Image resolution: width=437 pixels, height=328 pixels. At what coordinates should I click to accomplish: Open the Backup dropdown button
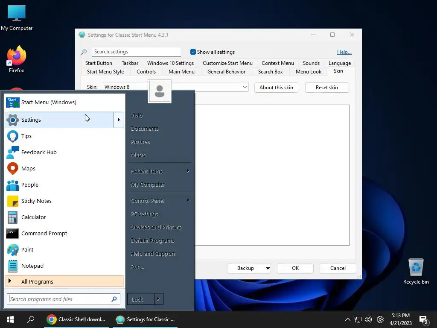coord(268,268)
